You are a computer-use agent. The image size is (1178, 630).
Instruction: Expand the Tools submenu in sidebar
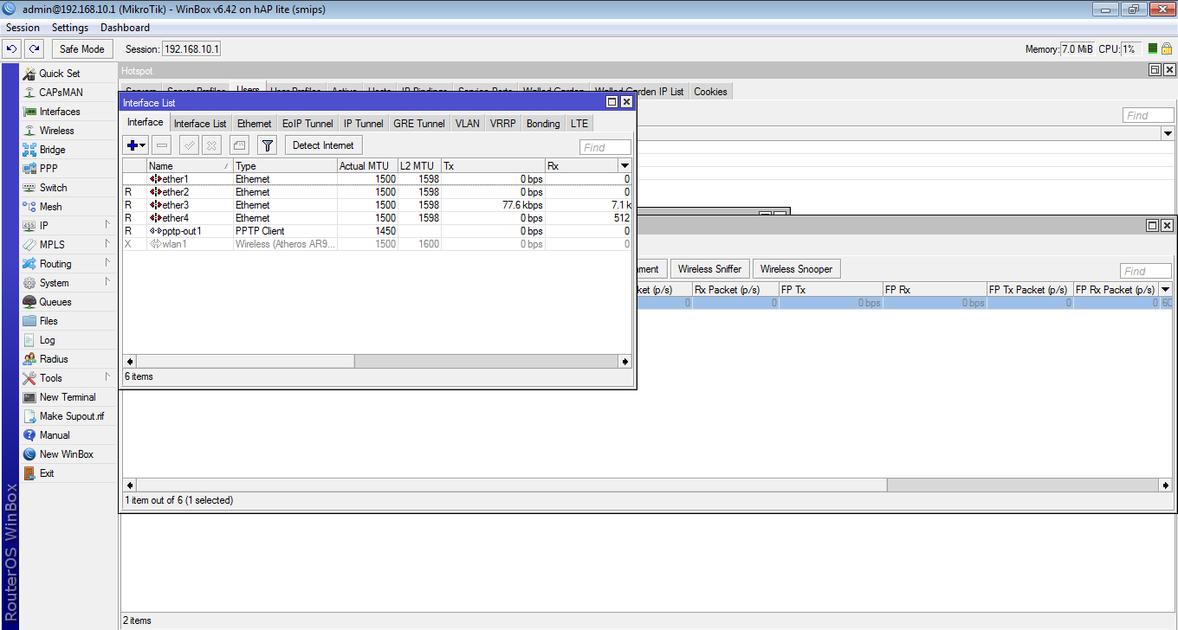[107, 377]
